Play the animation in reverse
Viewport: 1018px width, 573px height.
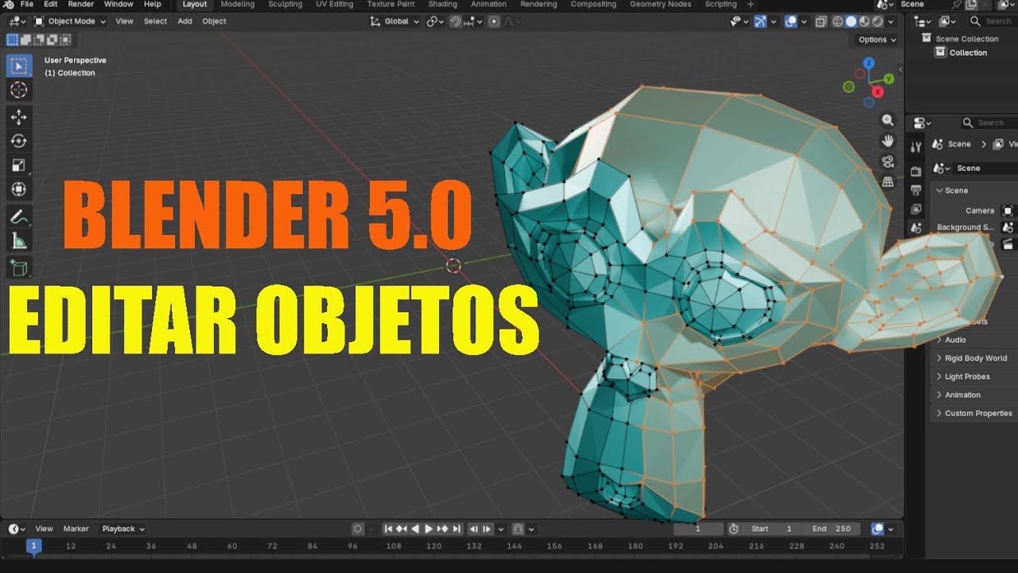point(415,528)
